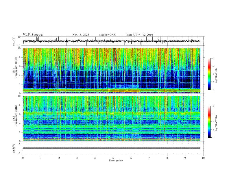Image resolution: width=229 pixels, height=177 pixels.
Task: Select the upper colorbar's log(PSD) label
Action: 216,75
